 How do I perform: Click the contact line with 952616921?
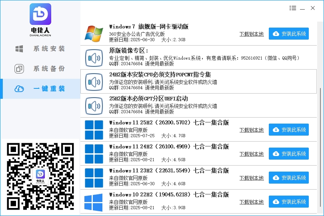[x=204, y=58]
